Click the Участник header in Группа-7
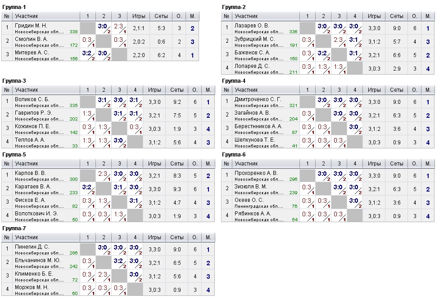Viewport: 439px width, 299px height. [x=27, y=237]
